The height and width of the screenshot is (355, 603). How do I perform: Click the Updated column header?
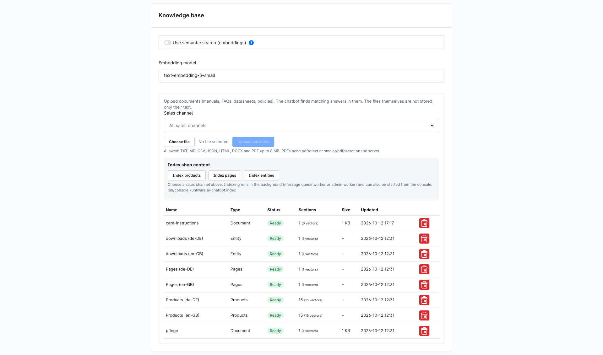pyautogui.click(x=369, y=210)
